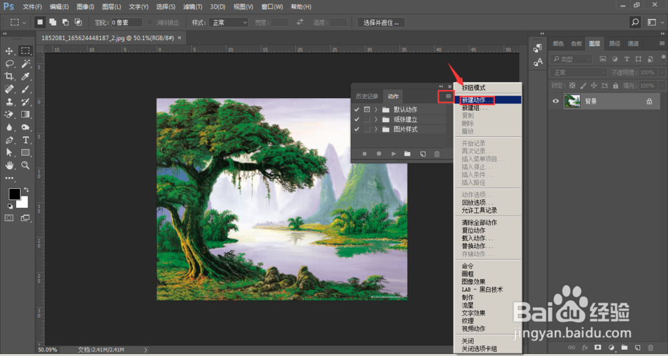Open the 类型 layer filter dropdown
This screenshot has height=356, width=668.
(x=571, y=59)
